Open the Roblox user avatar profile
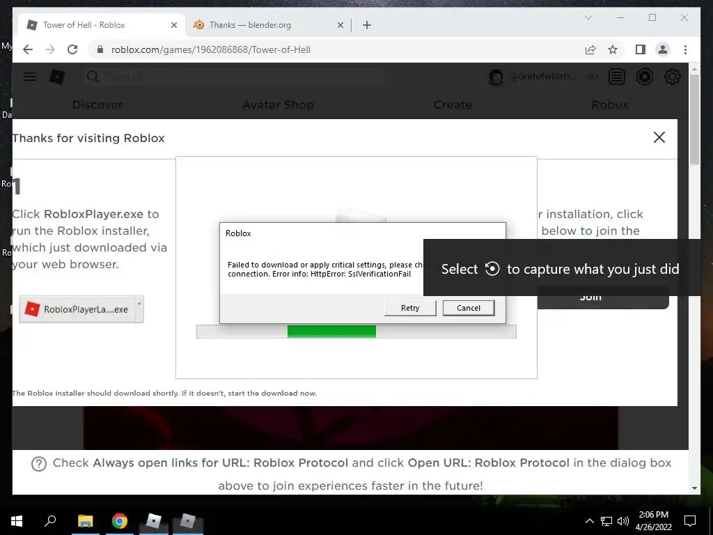Image resolution: width=713 pixels, height=535 pixels. [x=496, y=77]
